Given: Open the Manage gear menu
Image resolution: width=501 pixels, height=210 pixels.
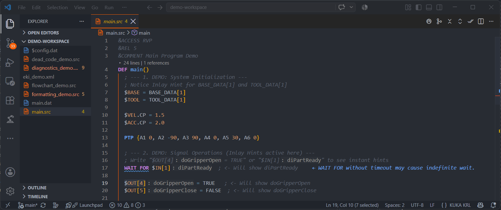Looking at the screenshot, I should pos(10,191).
